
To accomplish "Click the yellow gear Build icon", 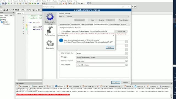I will pyautogui.click(x=30, y=4).
